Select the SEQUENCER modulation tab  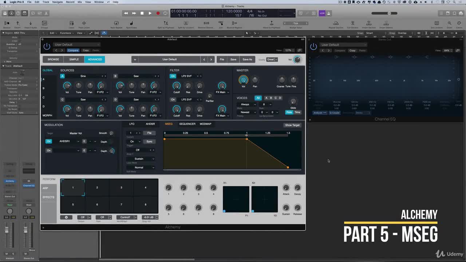[x=187, y=124]
